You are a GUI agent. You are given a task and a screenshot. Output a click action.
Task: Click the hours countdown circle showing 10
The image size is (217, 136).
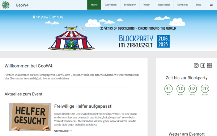coord(180,89)
